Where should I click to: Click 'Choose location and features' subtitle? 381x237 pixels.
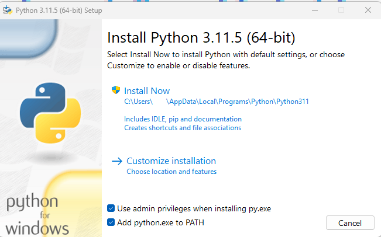171,172
